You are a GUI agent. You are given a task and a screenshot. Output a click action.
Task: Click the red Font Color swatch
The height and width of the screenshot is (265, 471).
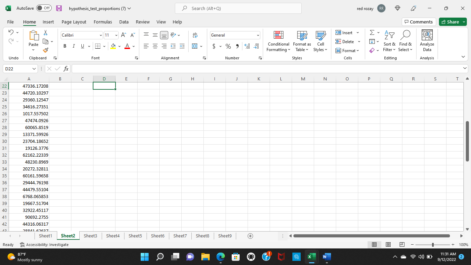(x=127, y=46)
